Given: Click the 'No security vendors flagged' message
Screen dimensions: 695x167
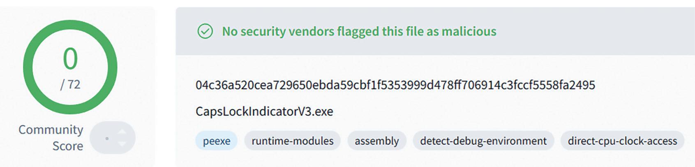Looking at the screenshot, I should pyautogui.click(x=359, y=31).
